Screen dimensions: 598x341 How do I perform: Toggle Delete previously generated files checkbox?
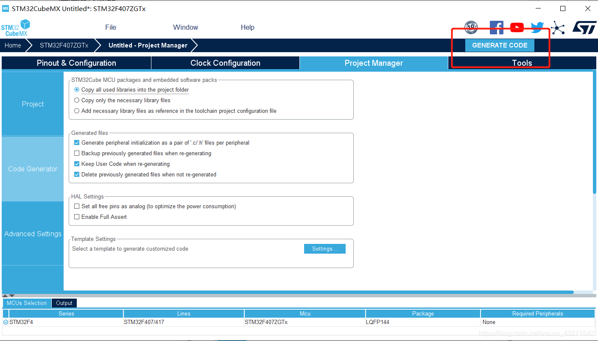77,175
